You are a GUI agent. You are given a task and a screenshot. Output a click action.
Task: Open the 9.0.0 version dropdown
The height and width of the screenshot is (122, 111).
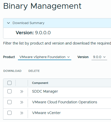click(99, 57)
